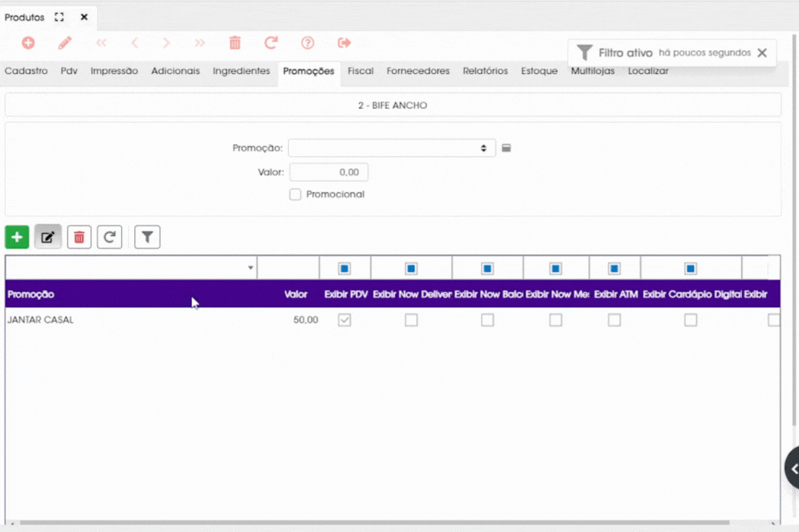Click the right vertical scrollbar
The image size is (799, 532).
point(795,229)
